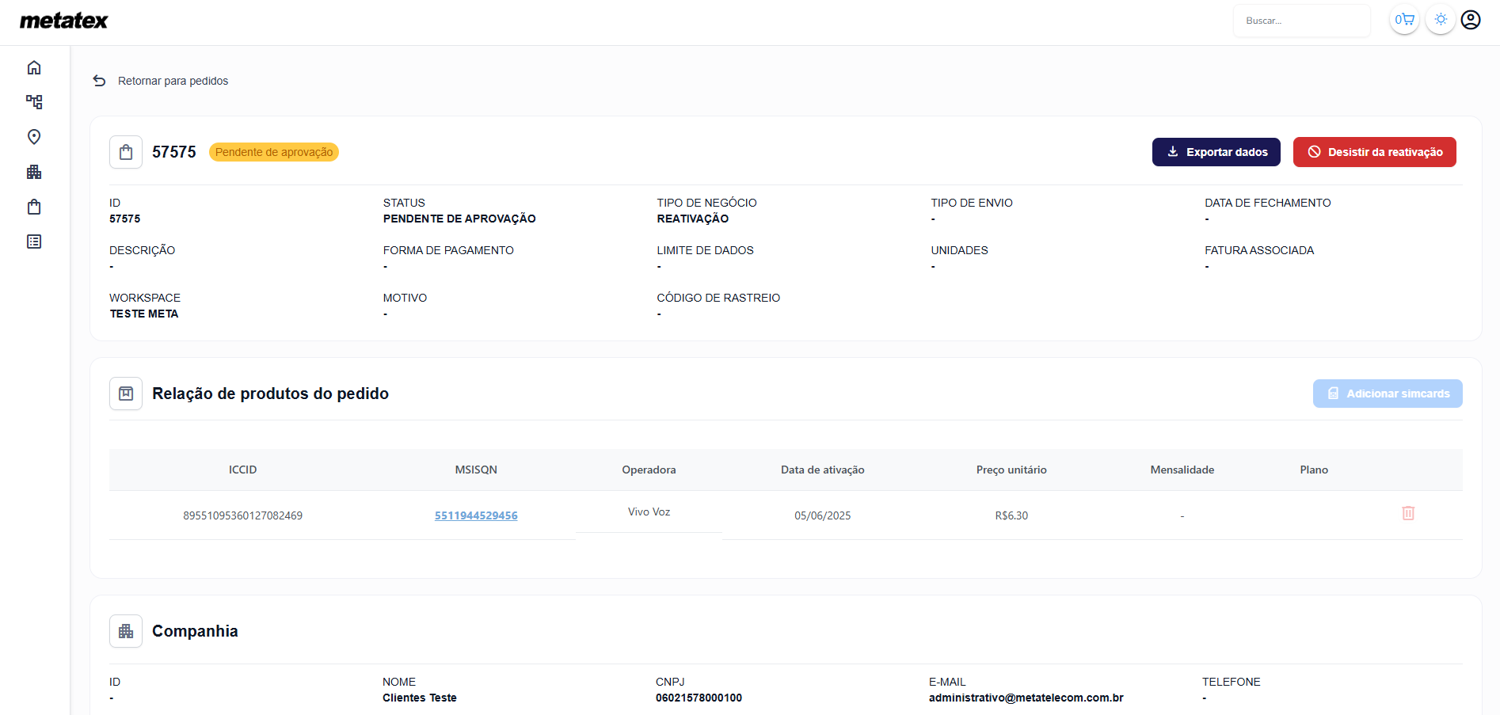Click the Mensalidade column header
Image resolution: width=1500 pixels, height=715 pixels.
point(1182,470)
